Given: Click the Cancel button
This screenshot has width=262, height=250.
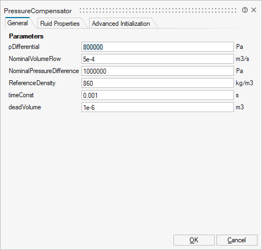Looking at the screenshot, I should click(x=237, y=240).
